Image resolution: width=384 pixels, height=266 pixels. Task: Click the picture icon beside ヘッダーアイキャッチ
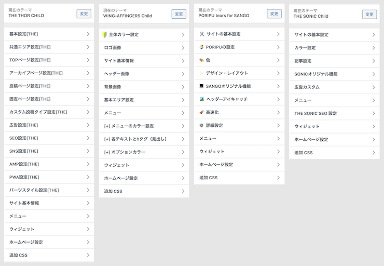pos(202,99)
